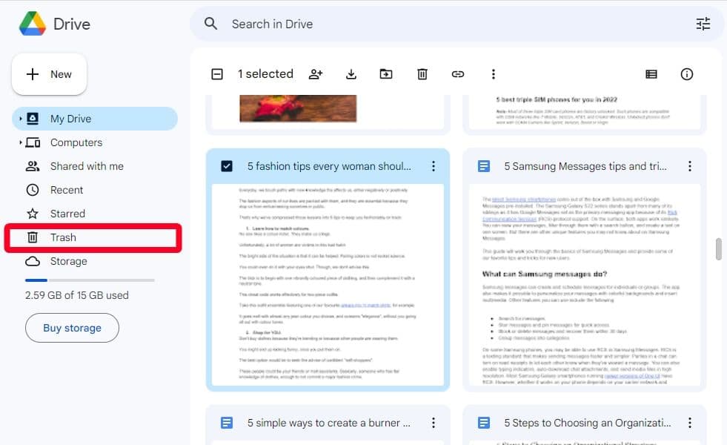The width and height of the screenshot is (727, 445).
Task: Deselect all files using the toolbar checkbox
Action: [216, 74]
